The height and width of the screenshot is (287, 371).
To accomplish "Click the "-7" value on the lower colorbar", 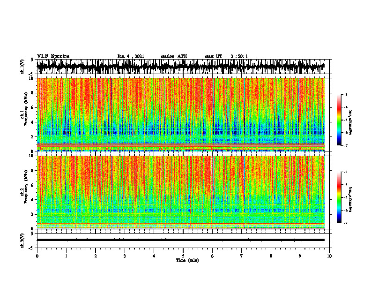I will pos(345,223).
